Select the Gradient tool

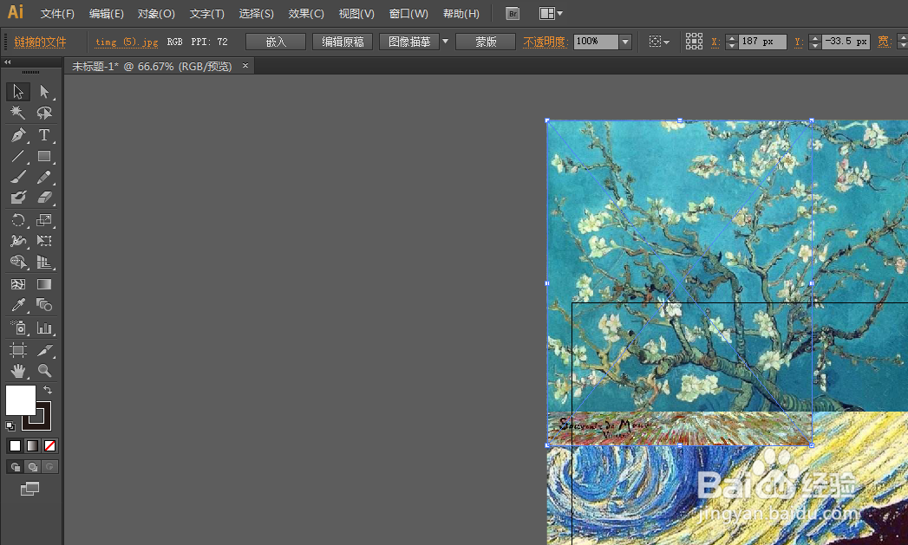point(44,284)
